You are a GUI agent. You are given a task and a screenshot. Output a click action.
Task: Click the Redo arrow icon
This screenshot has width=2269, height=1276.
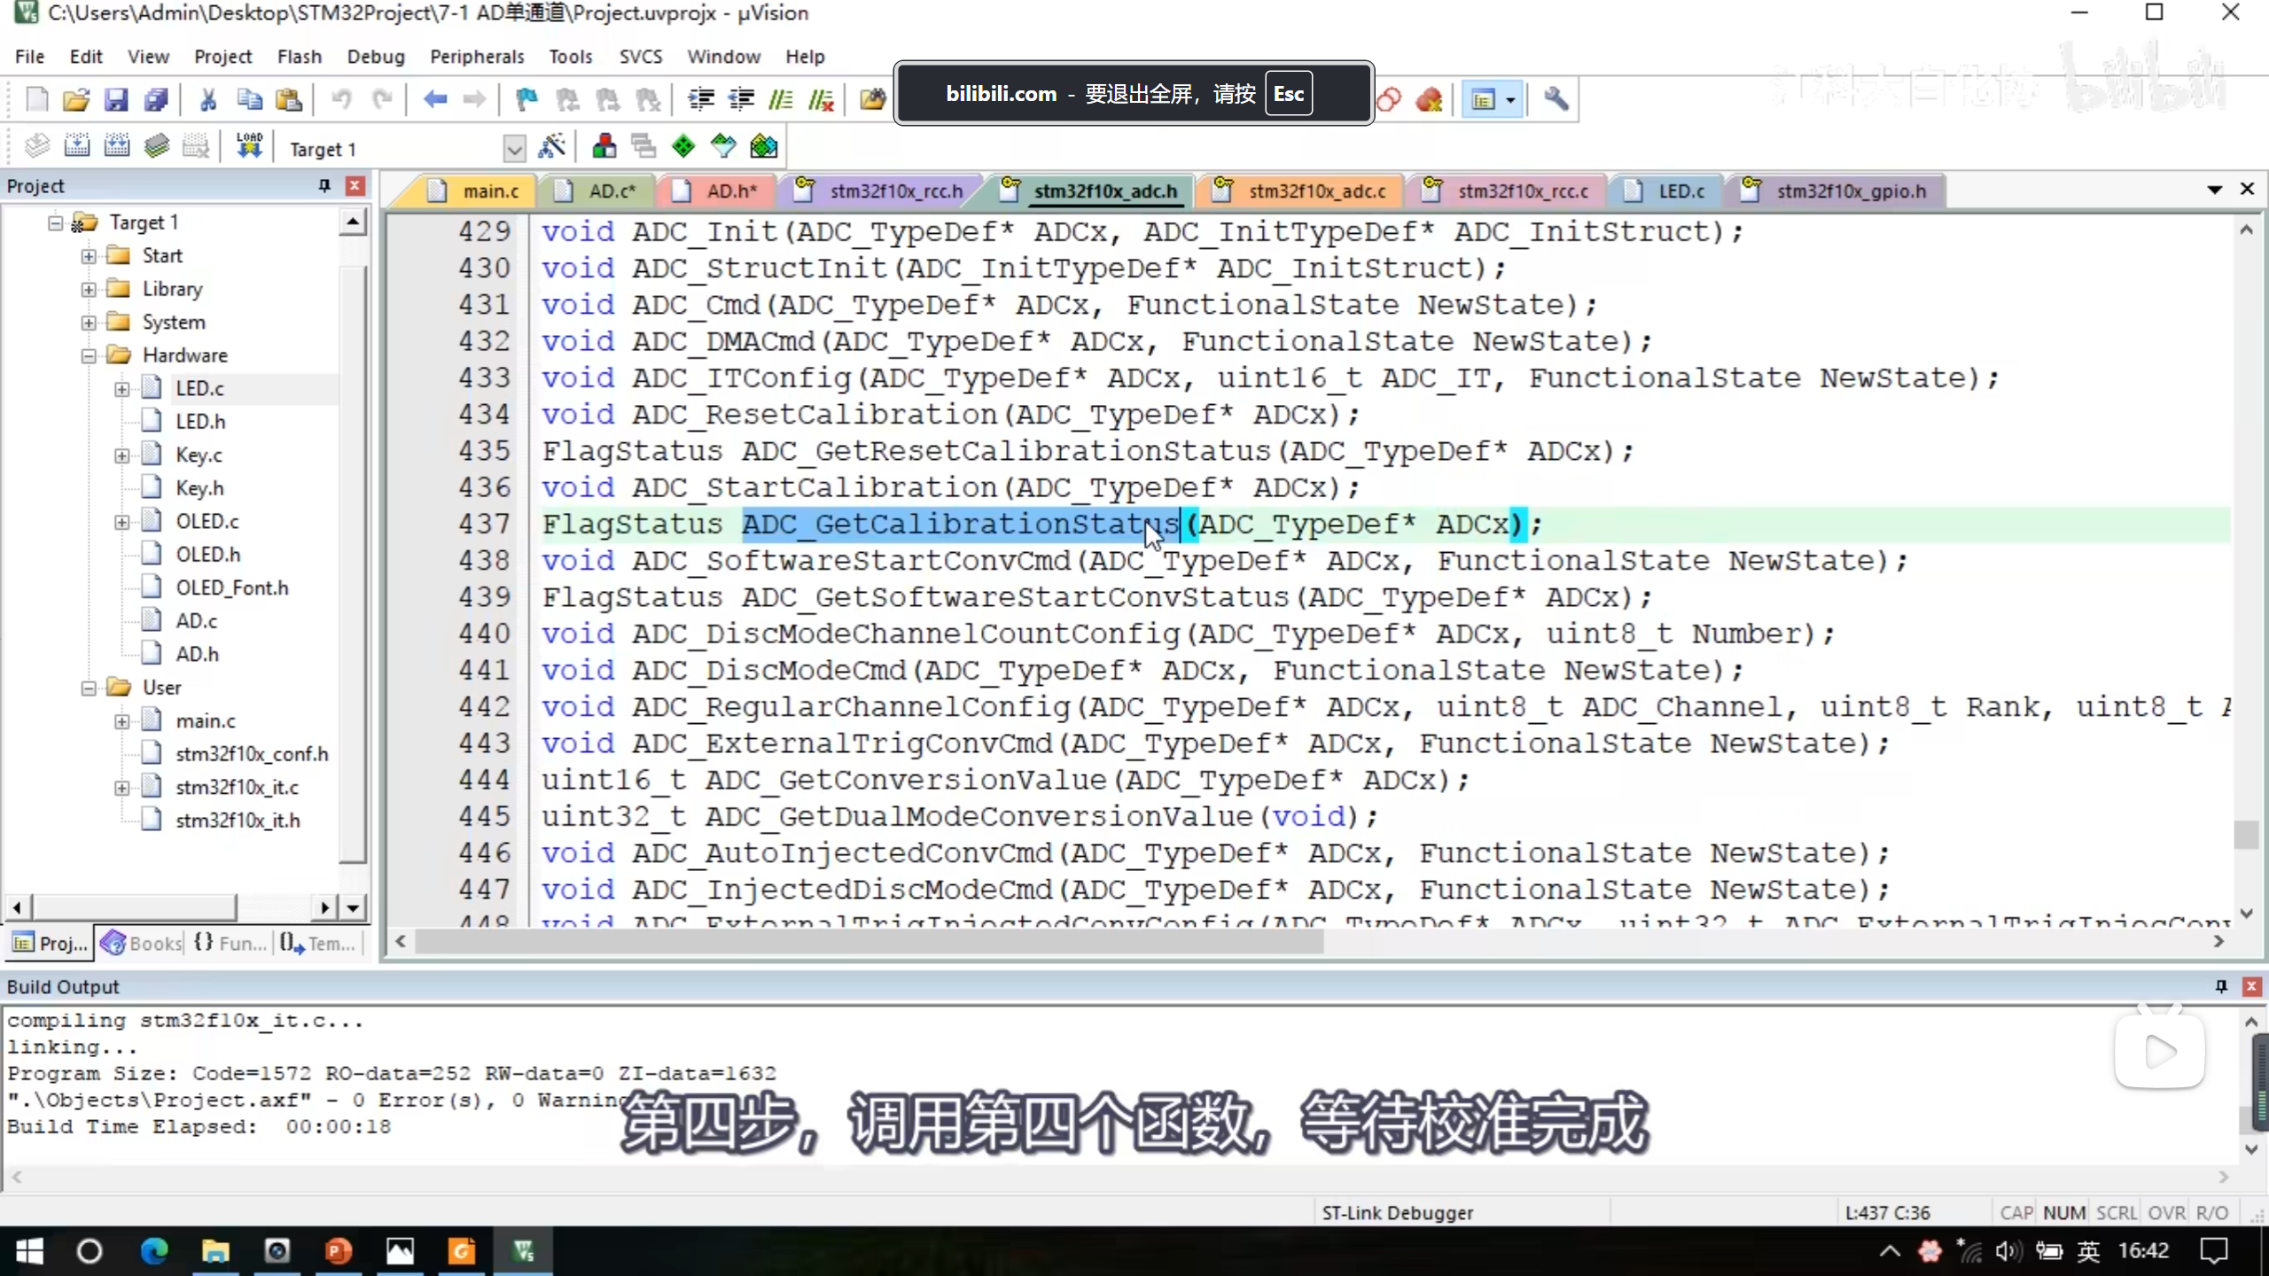pyautogui.click(x=382, y=99)
